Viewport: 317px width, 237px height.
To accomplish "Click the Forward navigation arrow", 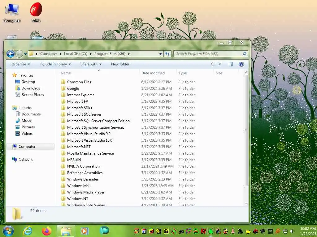I will [20, 54].
